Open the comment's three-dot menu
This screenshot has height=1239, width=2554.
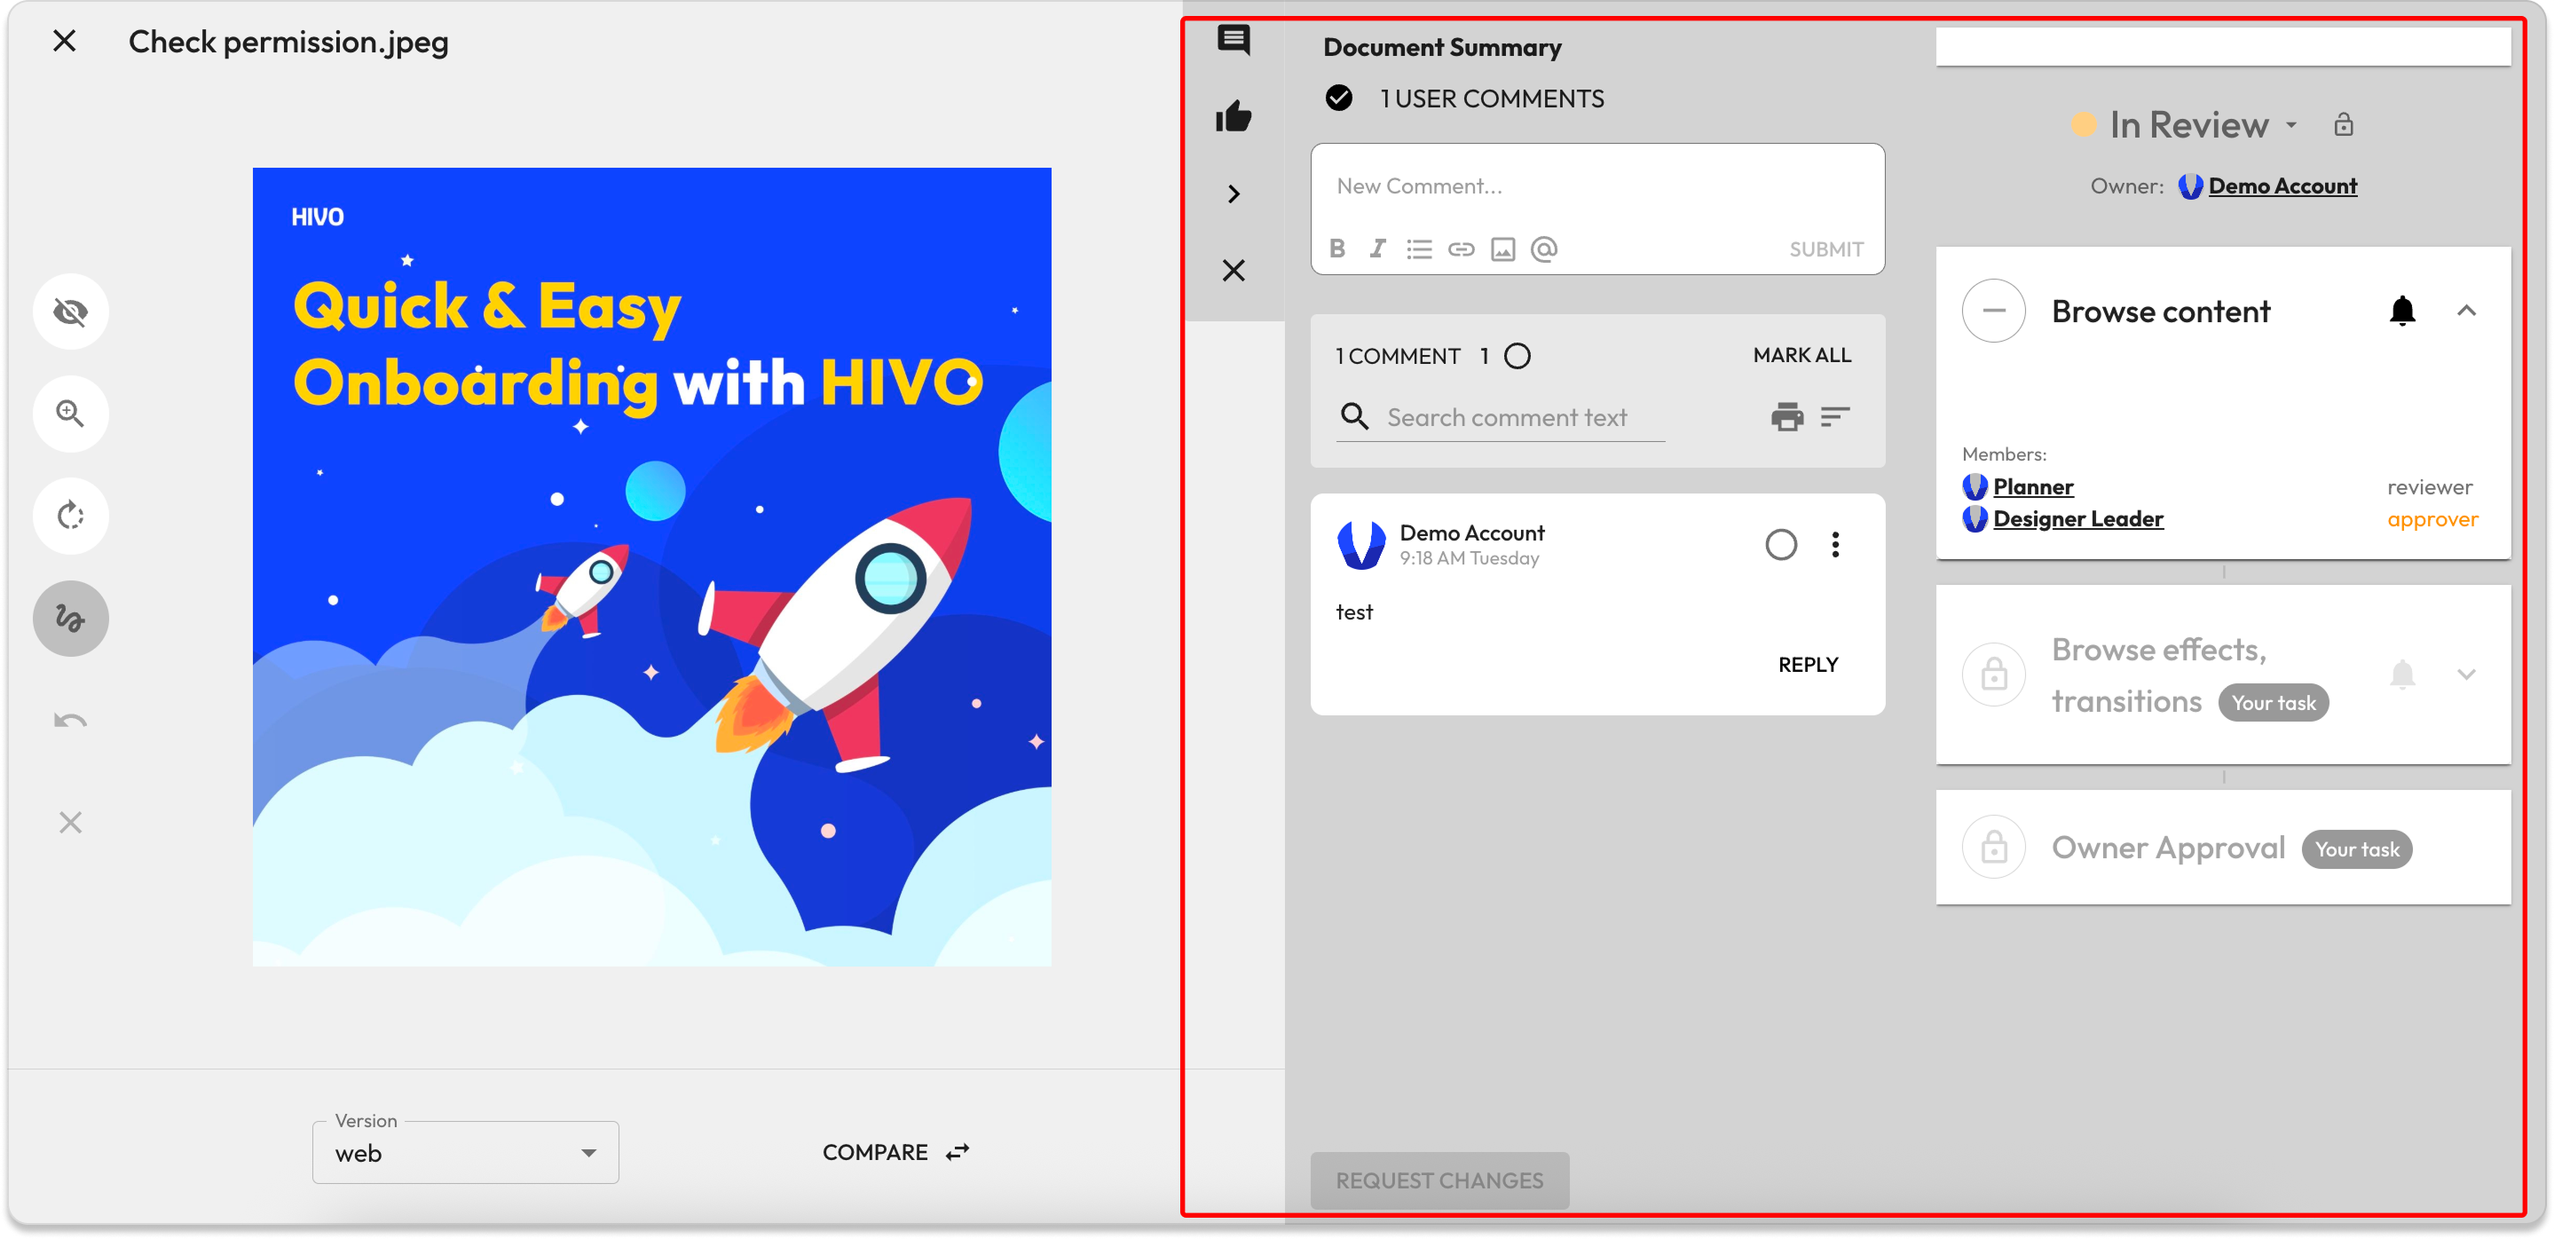(1835, 544)
